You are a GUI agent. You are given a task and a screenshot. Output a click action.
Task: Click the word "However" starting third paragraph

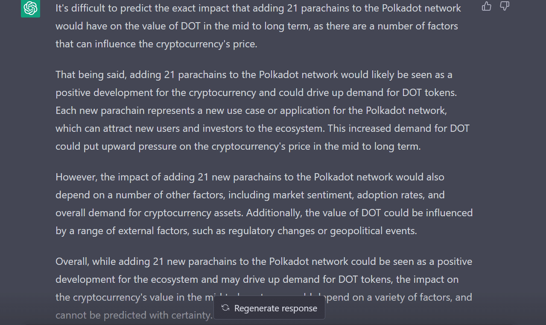click(x=73, y=177)
